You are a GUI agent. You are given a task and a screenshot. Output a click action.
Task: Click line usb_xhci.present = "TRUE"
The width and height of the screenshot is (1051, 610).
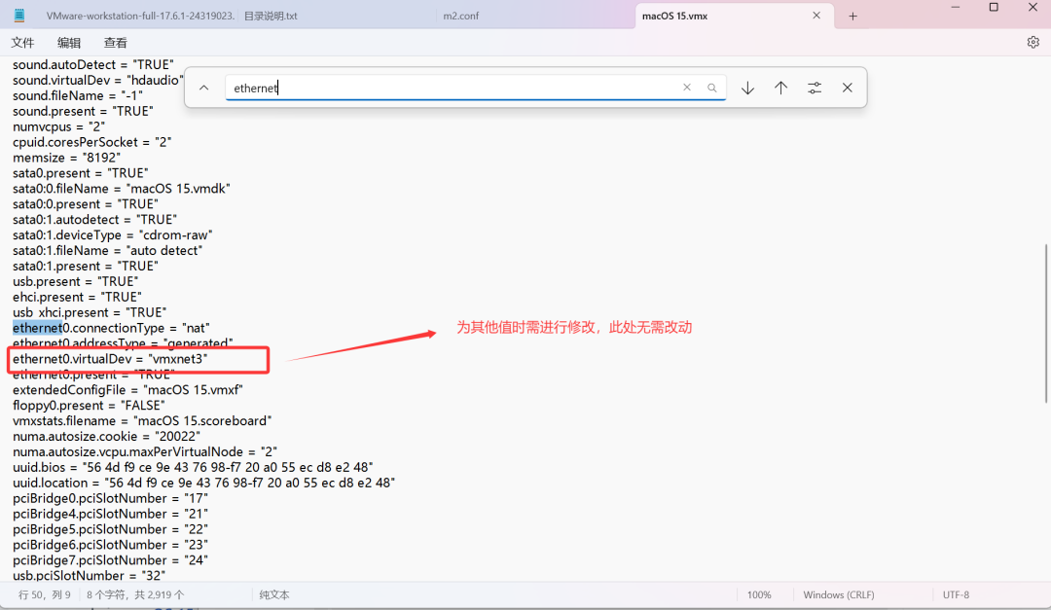click(x=90, y=312)
